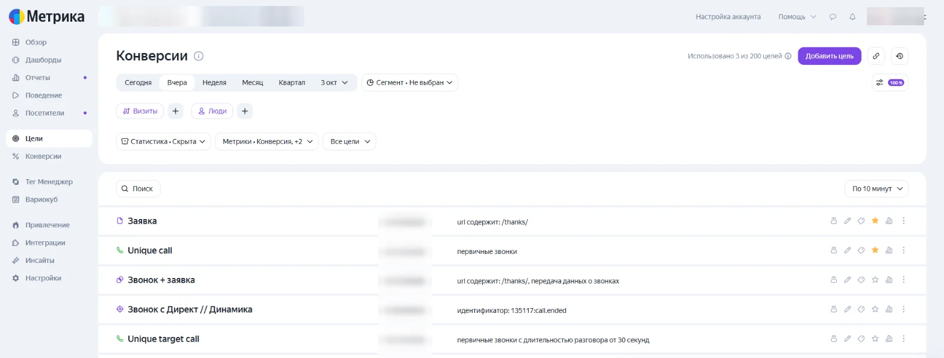Image resolution: width=944 pixels, height=358 pixels.
Task: Switch the period to Сегодня
Action: (138, 82)
